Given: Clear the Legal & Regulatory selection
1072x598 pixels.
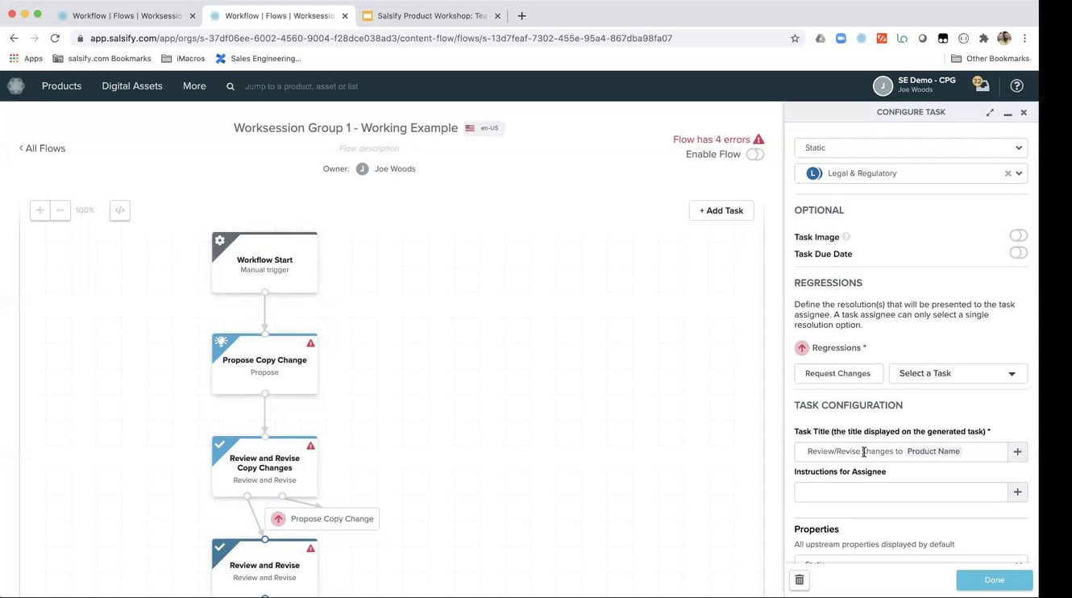Looking at the screenshot, I should [x=1008, y=173].
